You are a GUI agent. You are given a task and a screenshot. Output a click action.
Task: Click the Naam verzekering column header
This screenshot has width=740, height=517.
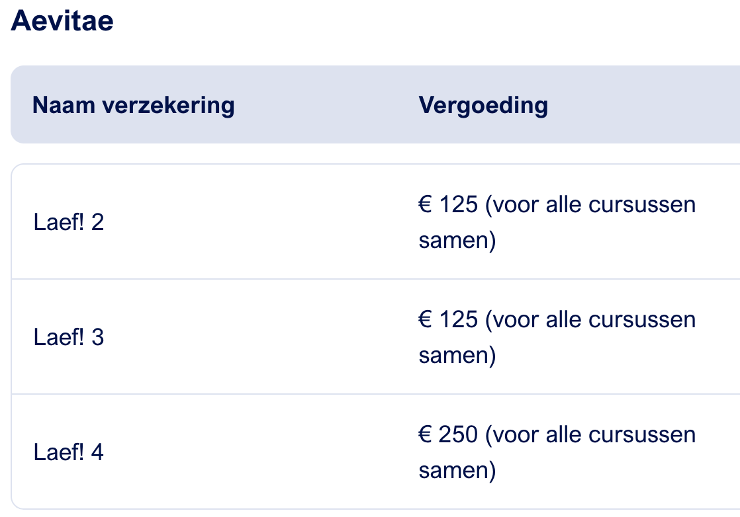(x=133, y=104)
